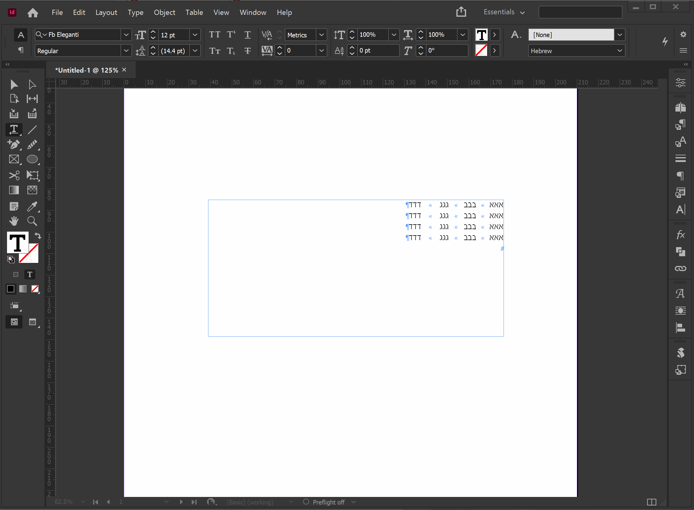Select the Scissors tool
The image size is (694, 510).
point(14,175)
